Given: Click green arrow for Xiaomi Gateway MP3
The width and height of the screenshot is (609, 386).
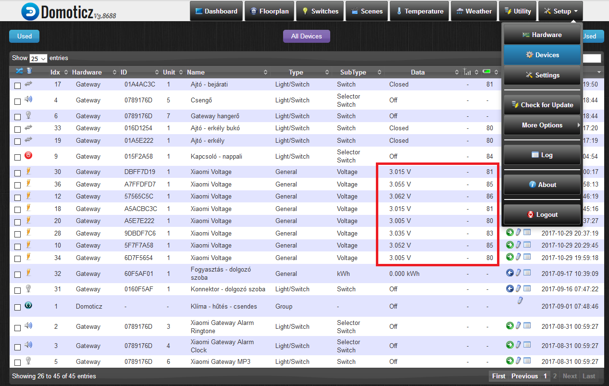Looking at the screenshot, I should 510,361.
